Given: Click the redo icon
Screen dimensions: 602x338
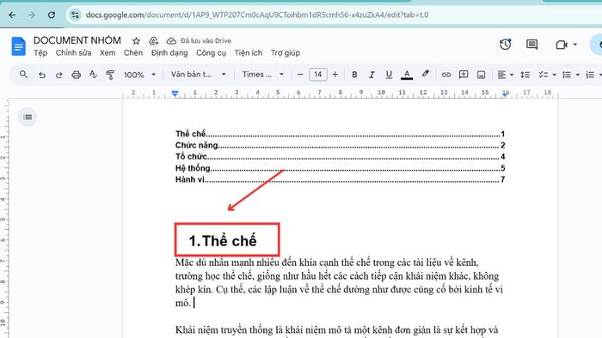Looking at the screenshot, I should (58, 75).
